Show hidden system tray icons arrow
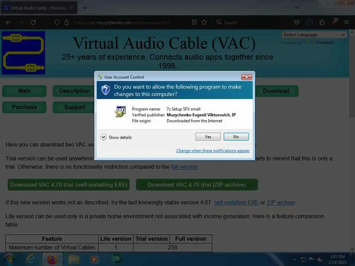 (295, 260)
